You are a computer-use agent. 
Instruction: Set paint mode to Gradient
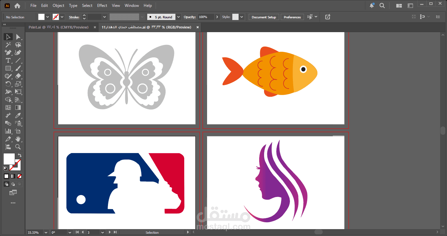click(13, 176)
